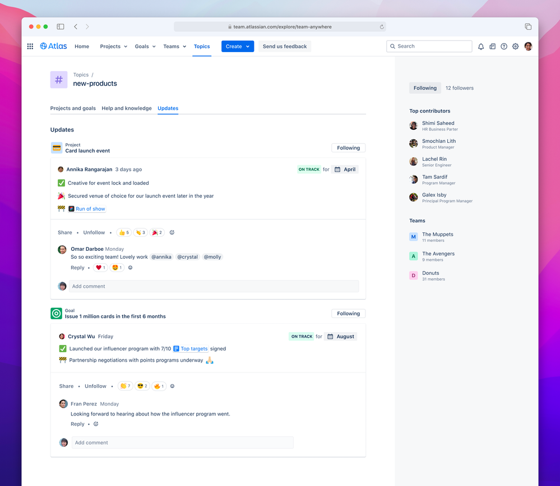Open The Avengers team A icon
This screenshot has width=560, height=486.
pyautogui.click(x=414, y=256)
